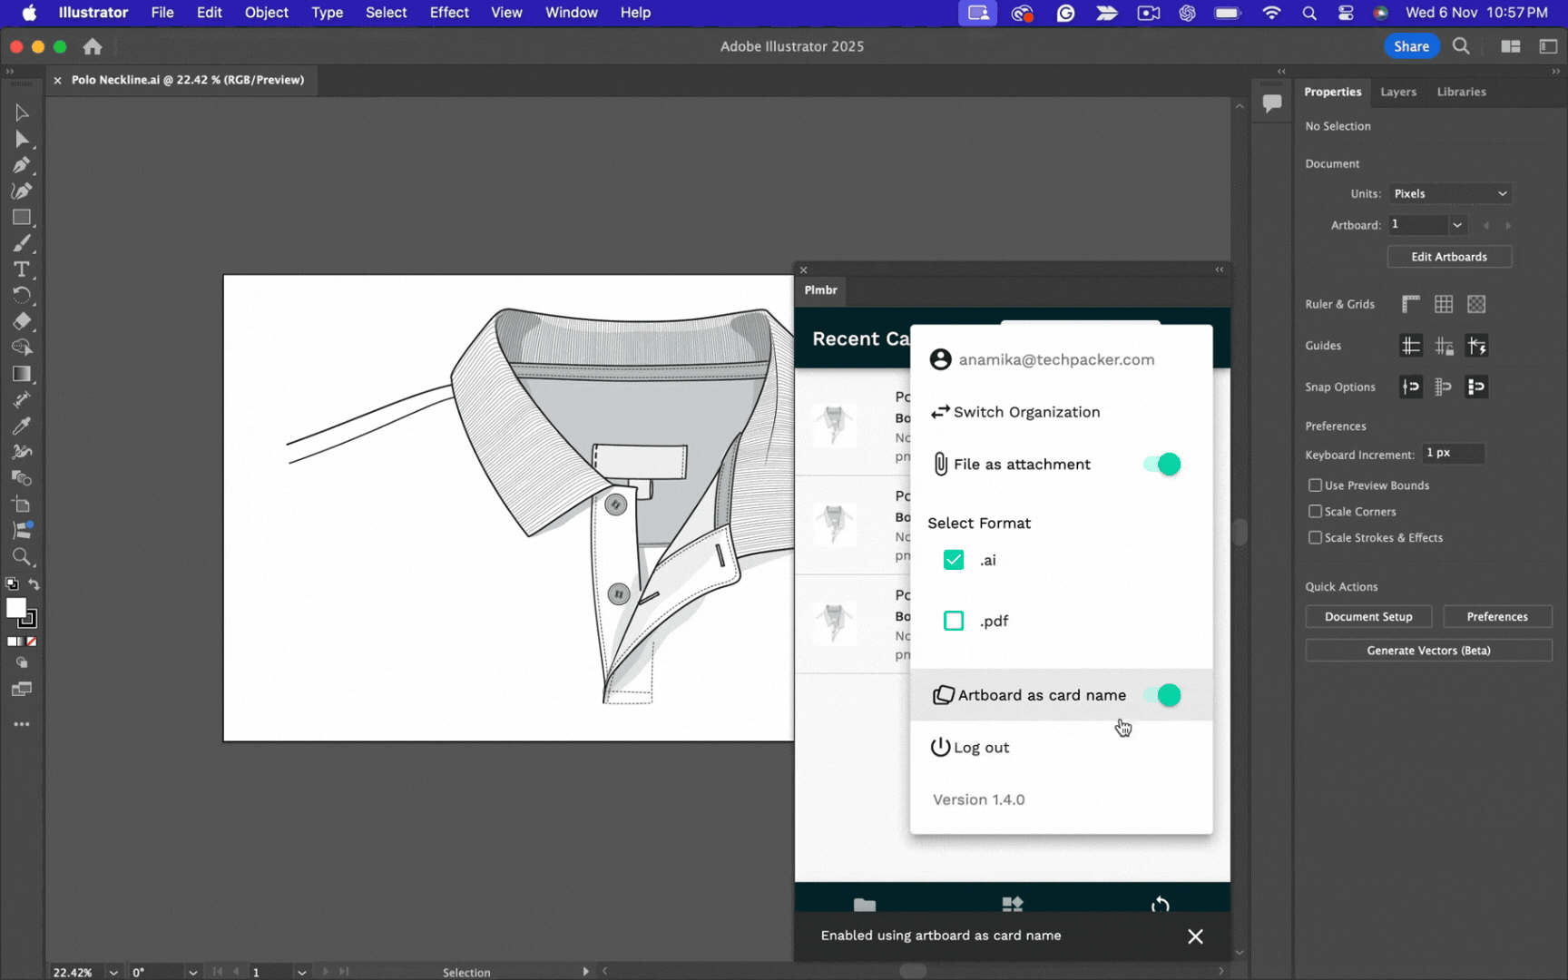Click the Keyboard Increment field
Screen dimensions: 1568x980
[1453, 453]
